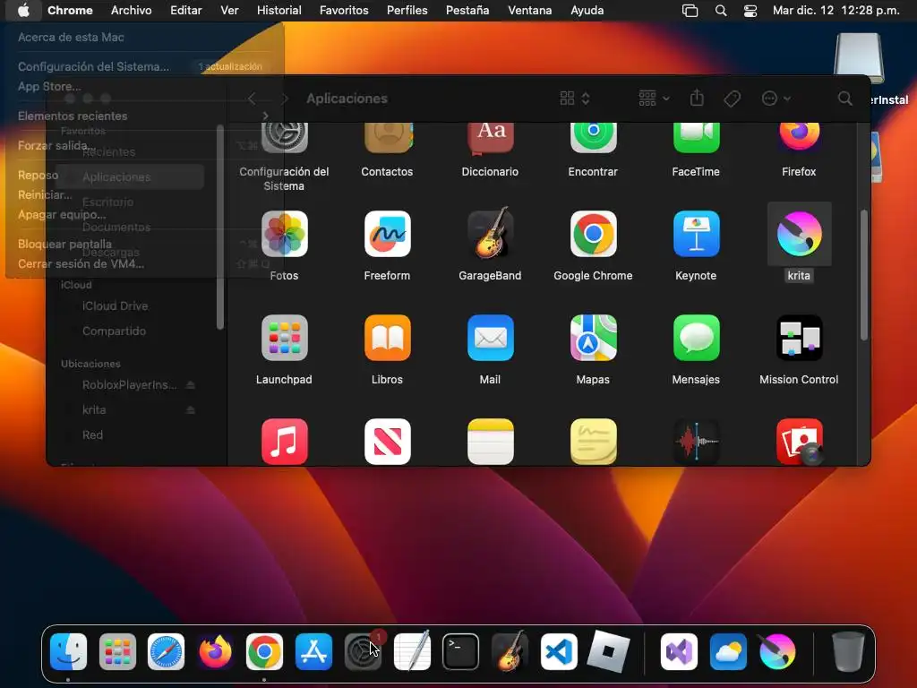
Task: Open the Favoritos menu
Action: (344, 11)
